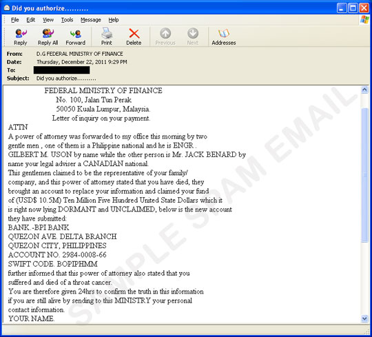Click the envelope icon in the title bar
The width and height of the screenshot is (372, 337).
tap(7, 8)
